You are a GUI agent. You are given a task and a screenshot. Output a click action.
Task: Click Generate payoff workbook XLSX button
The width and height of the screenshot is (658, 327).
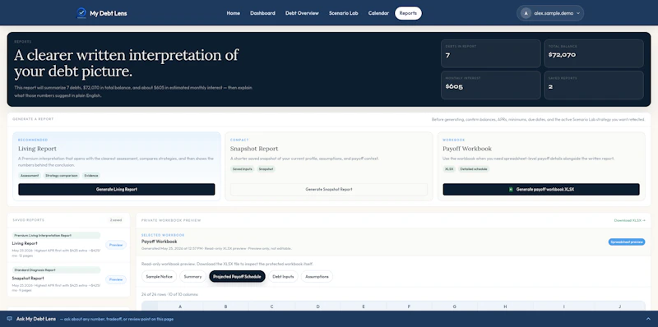[x=541, y=190]
